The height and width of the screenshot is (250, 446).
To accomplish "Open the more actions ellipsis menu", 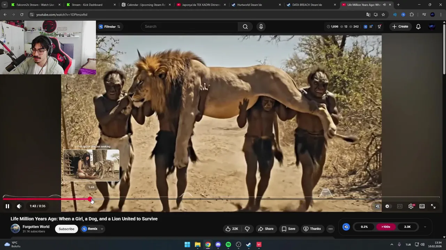I will [x=330, y=229].
